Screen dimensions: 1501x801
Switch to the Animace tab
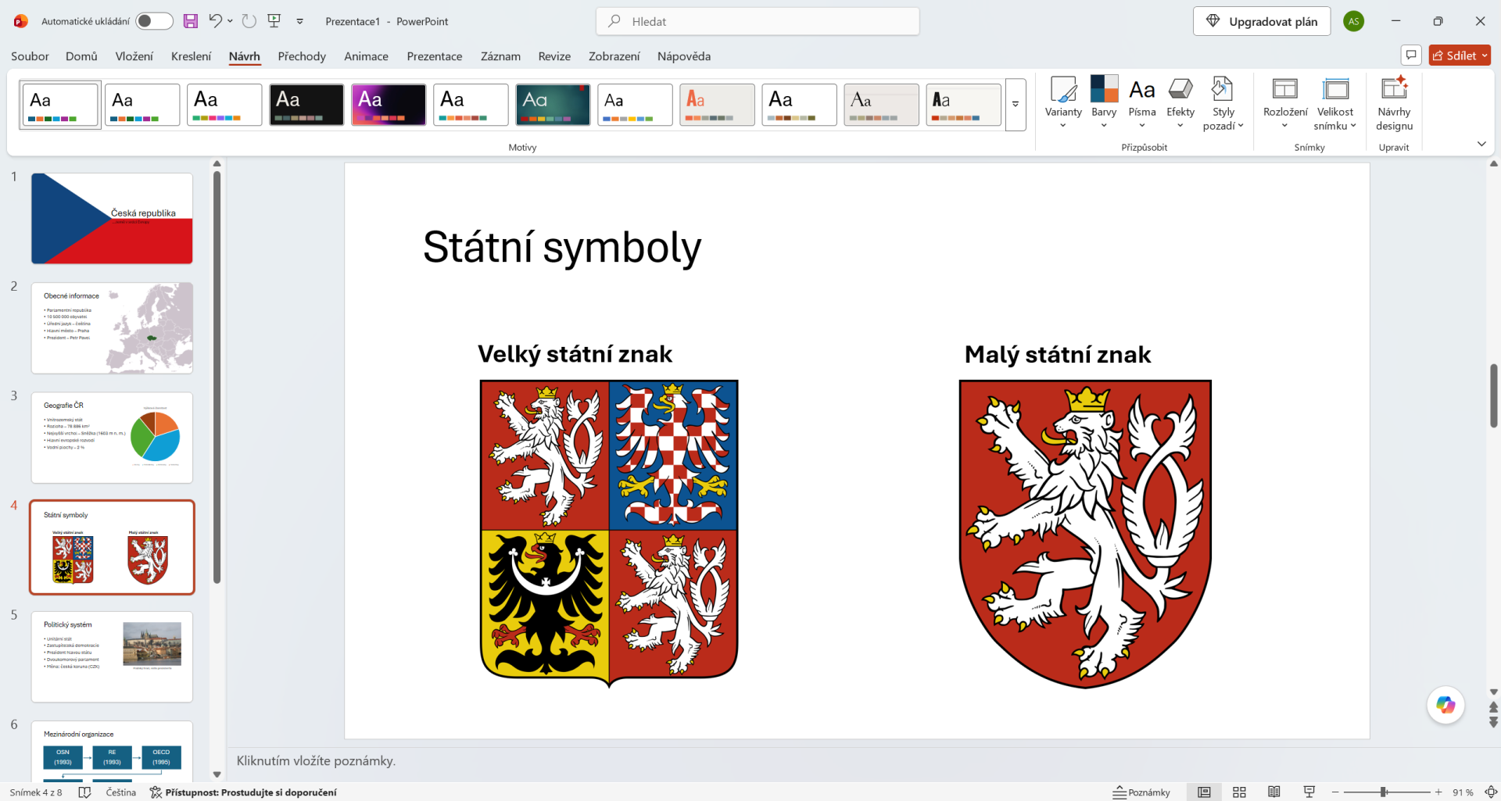pos(366,56)
